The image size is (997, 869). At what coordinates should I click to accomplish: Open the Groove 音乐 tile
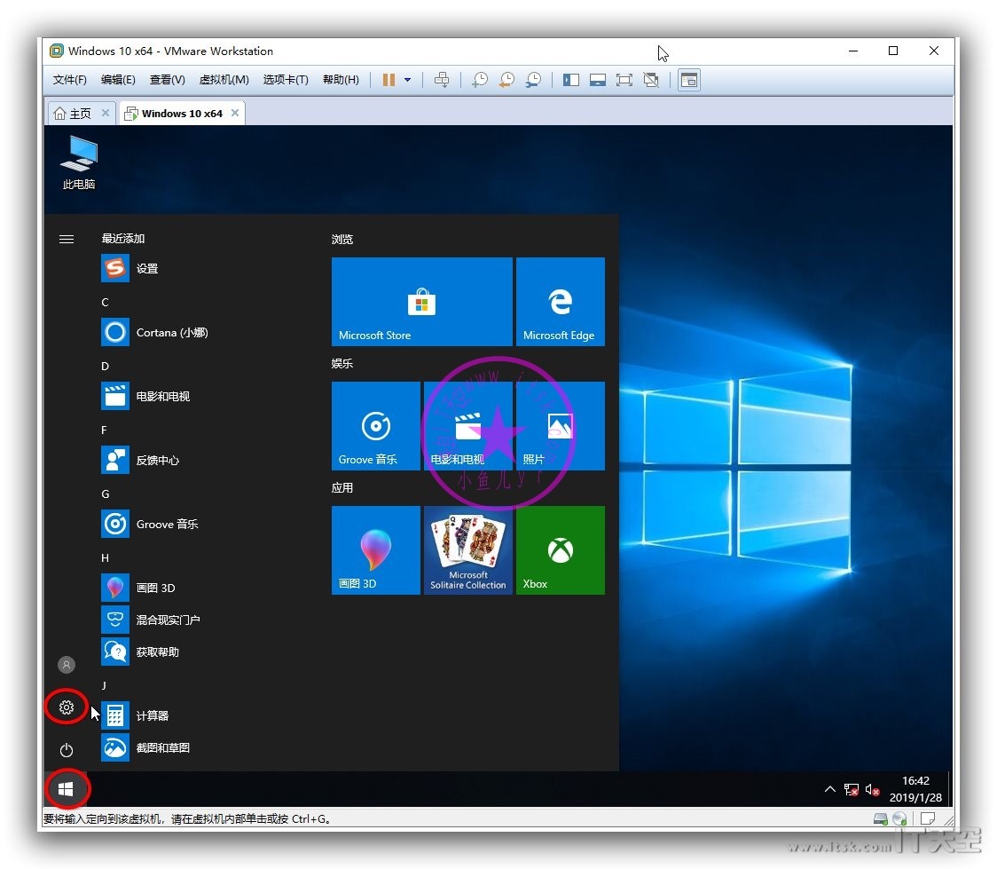pos(376,425)
